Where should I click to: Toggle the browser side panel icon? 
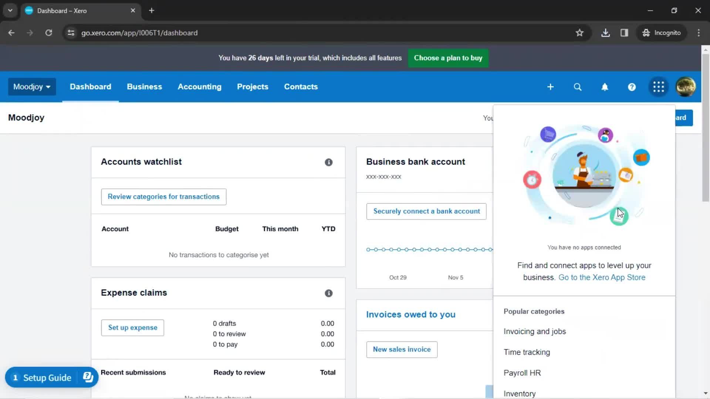click(x=624, y=33)
